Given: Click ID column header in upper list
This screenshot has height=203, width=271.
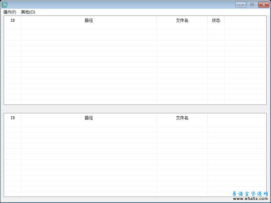Looking at the screenshot, I should [x=13, y=20].
